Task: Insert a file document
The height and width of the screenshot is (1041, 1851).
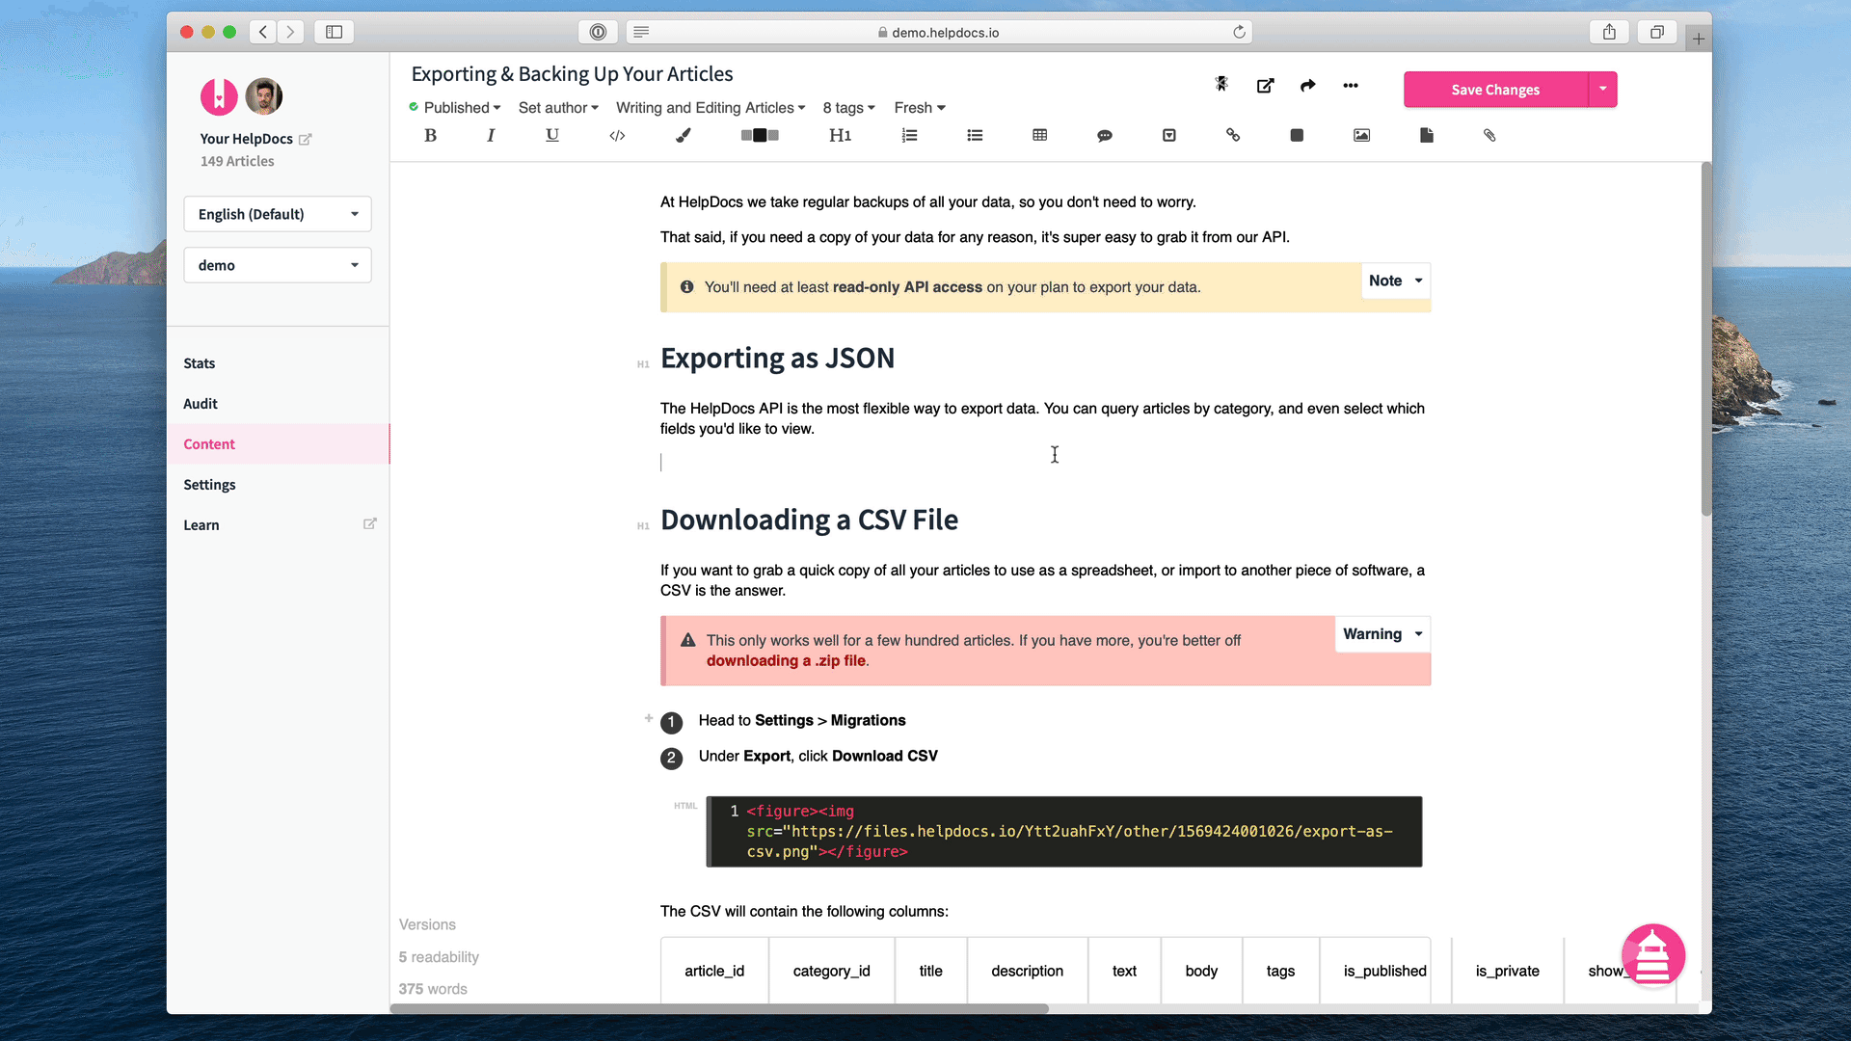Action: coord(1426,136)
